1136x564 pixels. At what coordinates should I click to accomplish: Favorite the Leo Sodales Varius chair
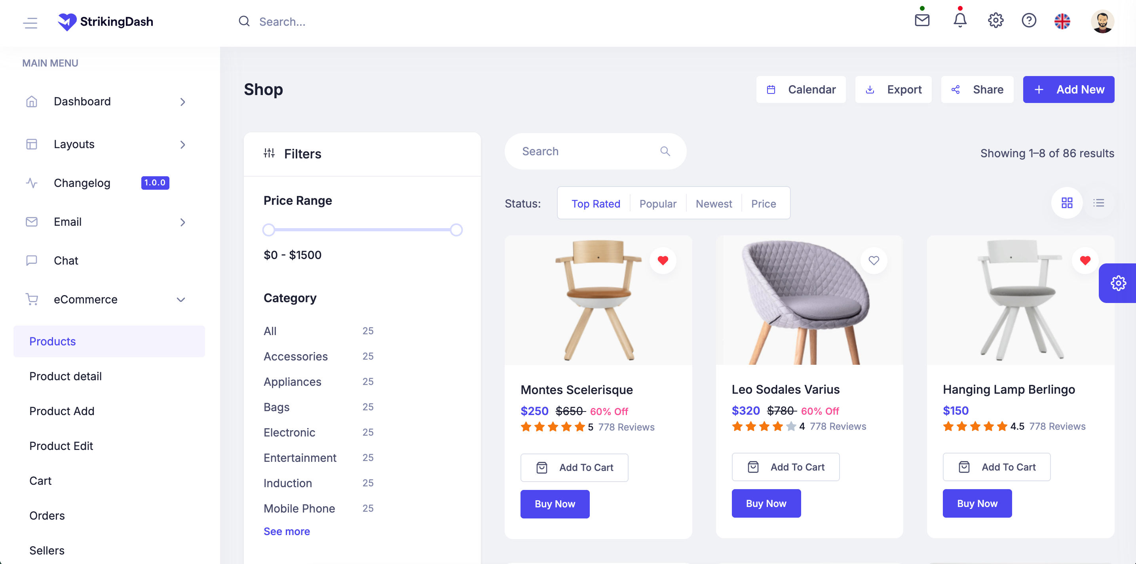[874, 260]
